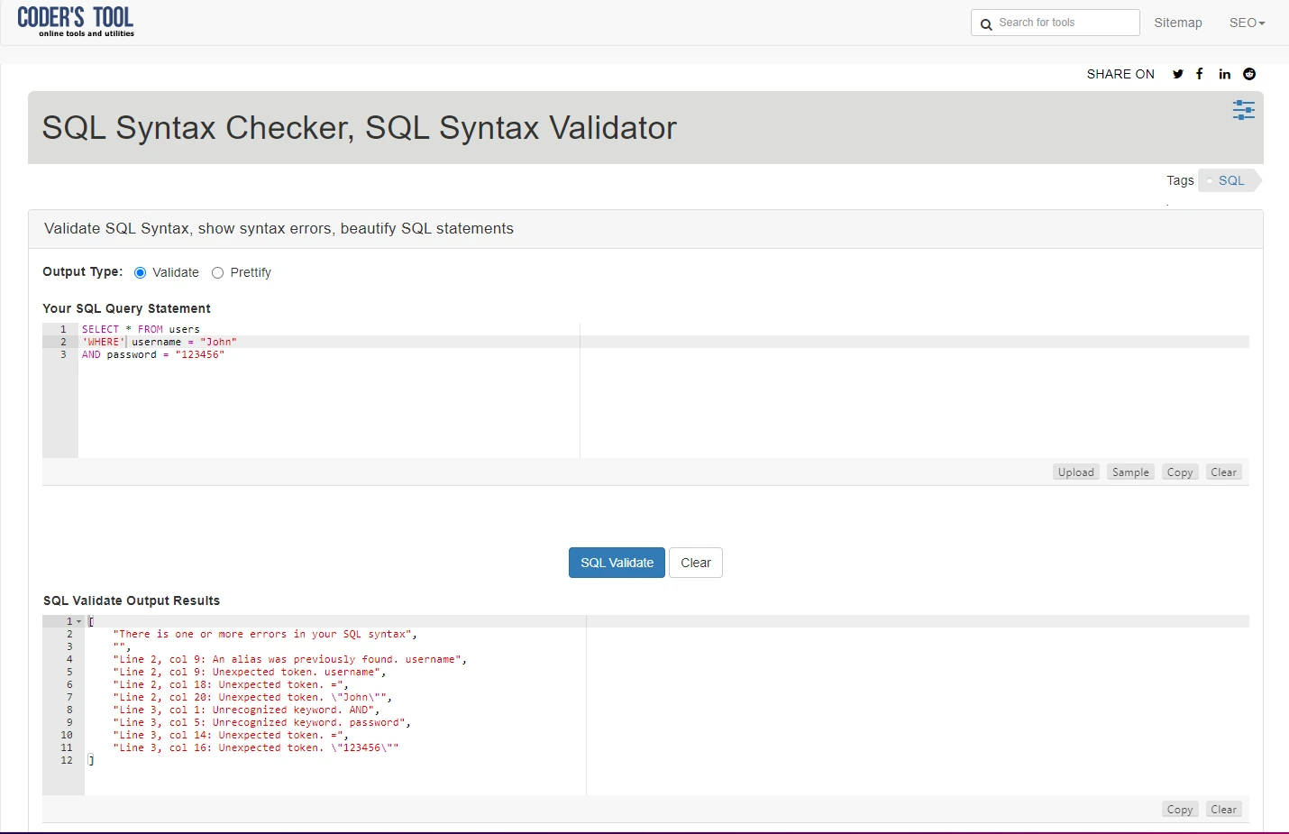Click the line "SELECT * FROM users"

pyautogui.click(x=141, y=329)
